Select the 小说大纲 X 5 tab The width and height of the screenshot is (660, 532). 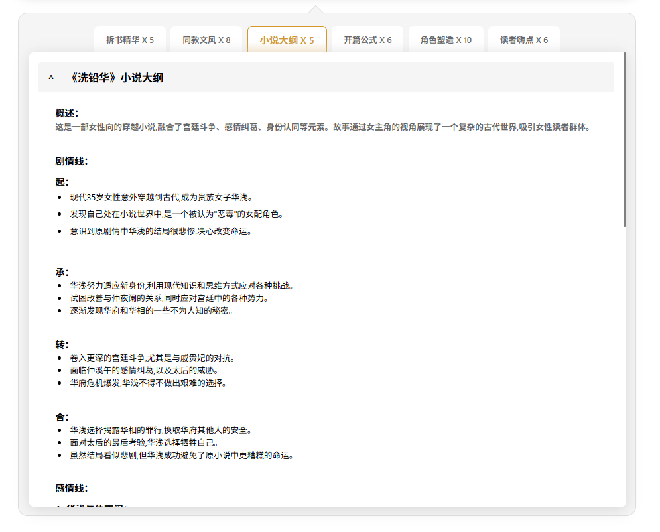(x=287, y=40)
